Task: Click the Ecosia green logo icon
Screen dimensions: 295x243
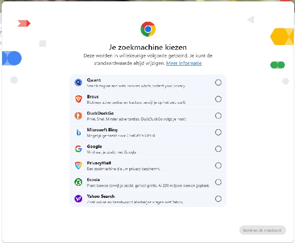Action: [x=78, y=182]
